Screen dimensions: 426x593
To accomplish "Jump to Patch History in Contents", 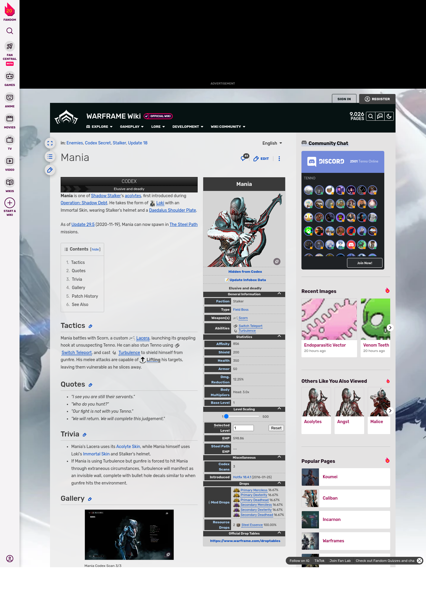I will point(85,296).
